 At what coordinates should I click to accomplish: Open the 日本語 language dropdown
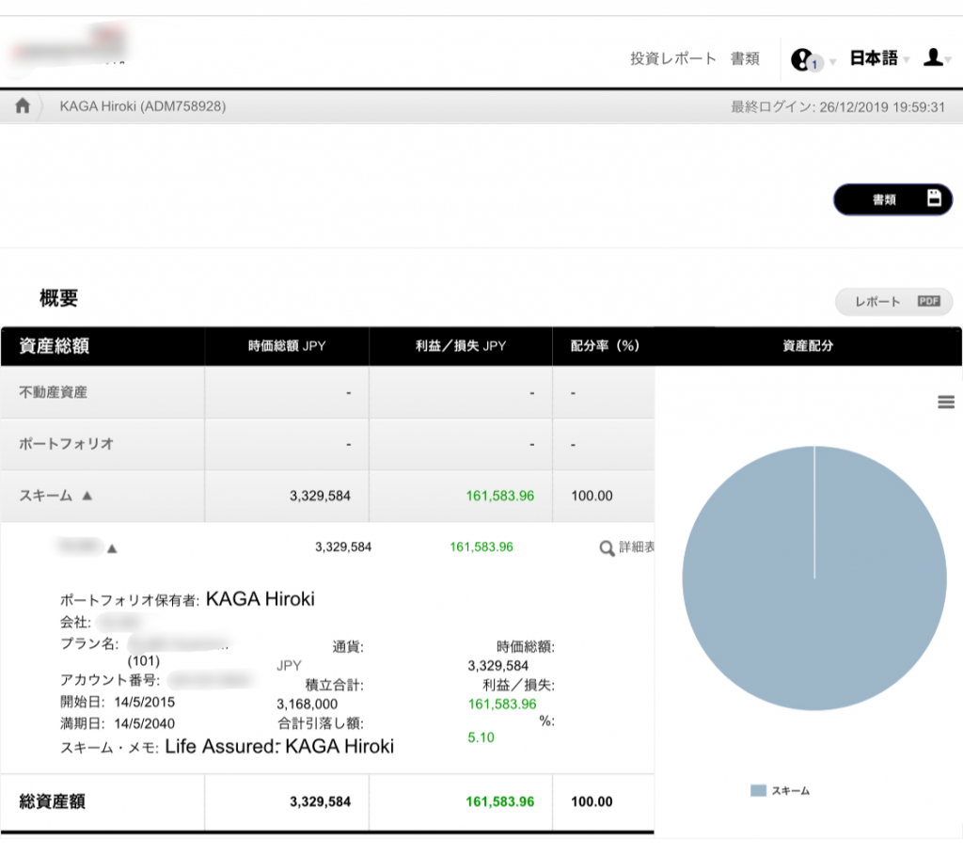[878, 58]
